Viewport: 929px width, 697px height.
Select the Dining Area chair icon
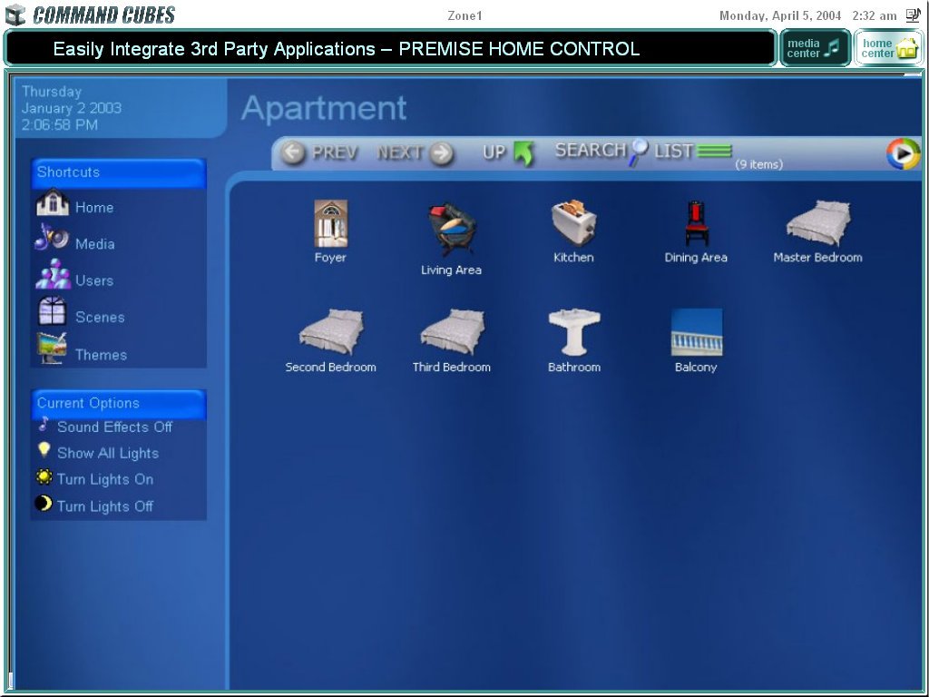click(696, 224)
